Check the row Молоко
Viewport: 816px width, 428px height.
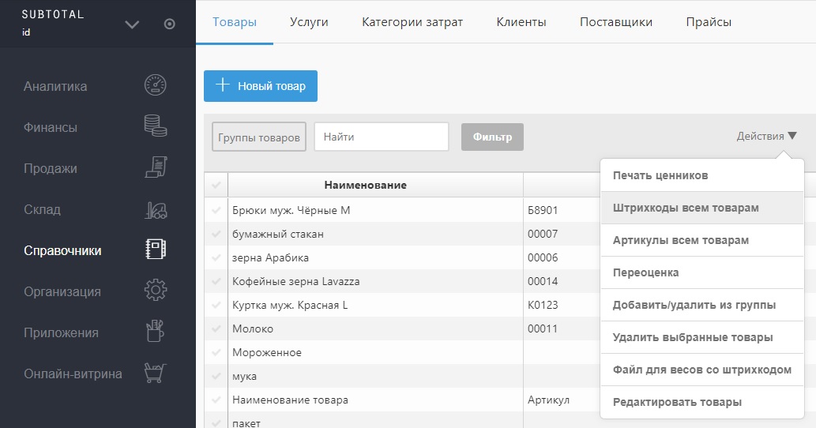pyautogui.click(x=216, y=329)
